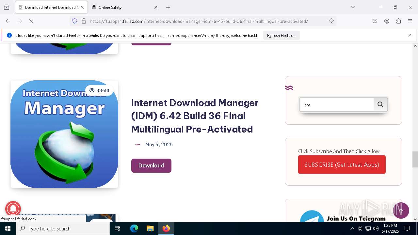The height and width of the screenshot is (235, 418).
Task: Open the Extensions menu
Action: coord(398,21)
